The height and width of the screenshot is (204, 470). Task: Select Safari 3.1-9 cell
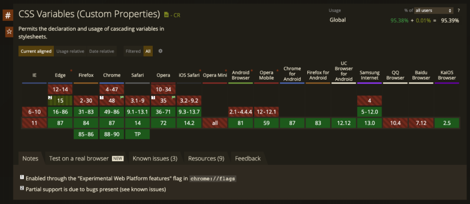point(138,101)
